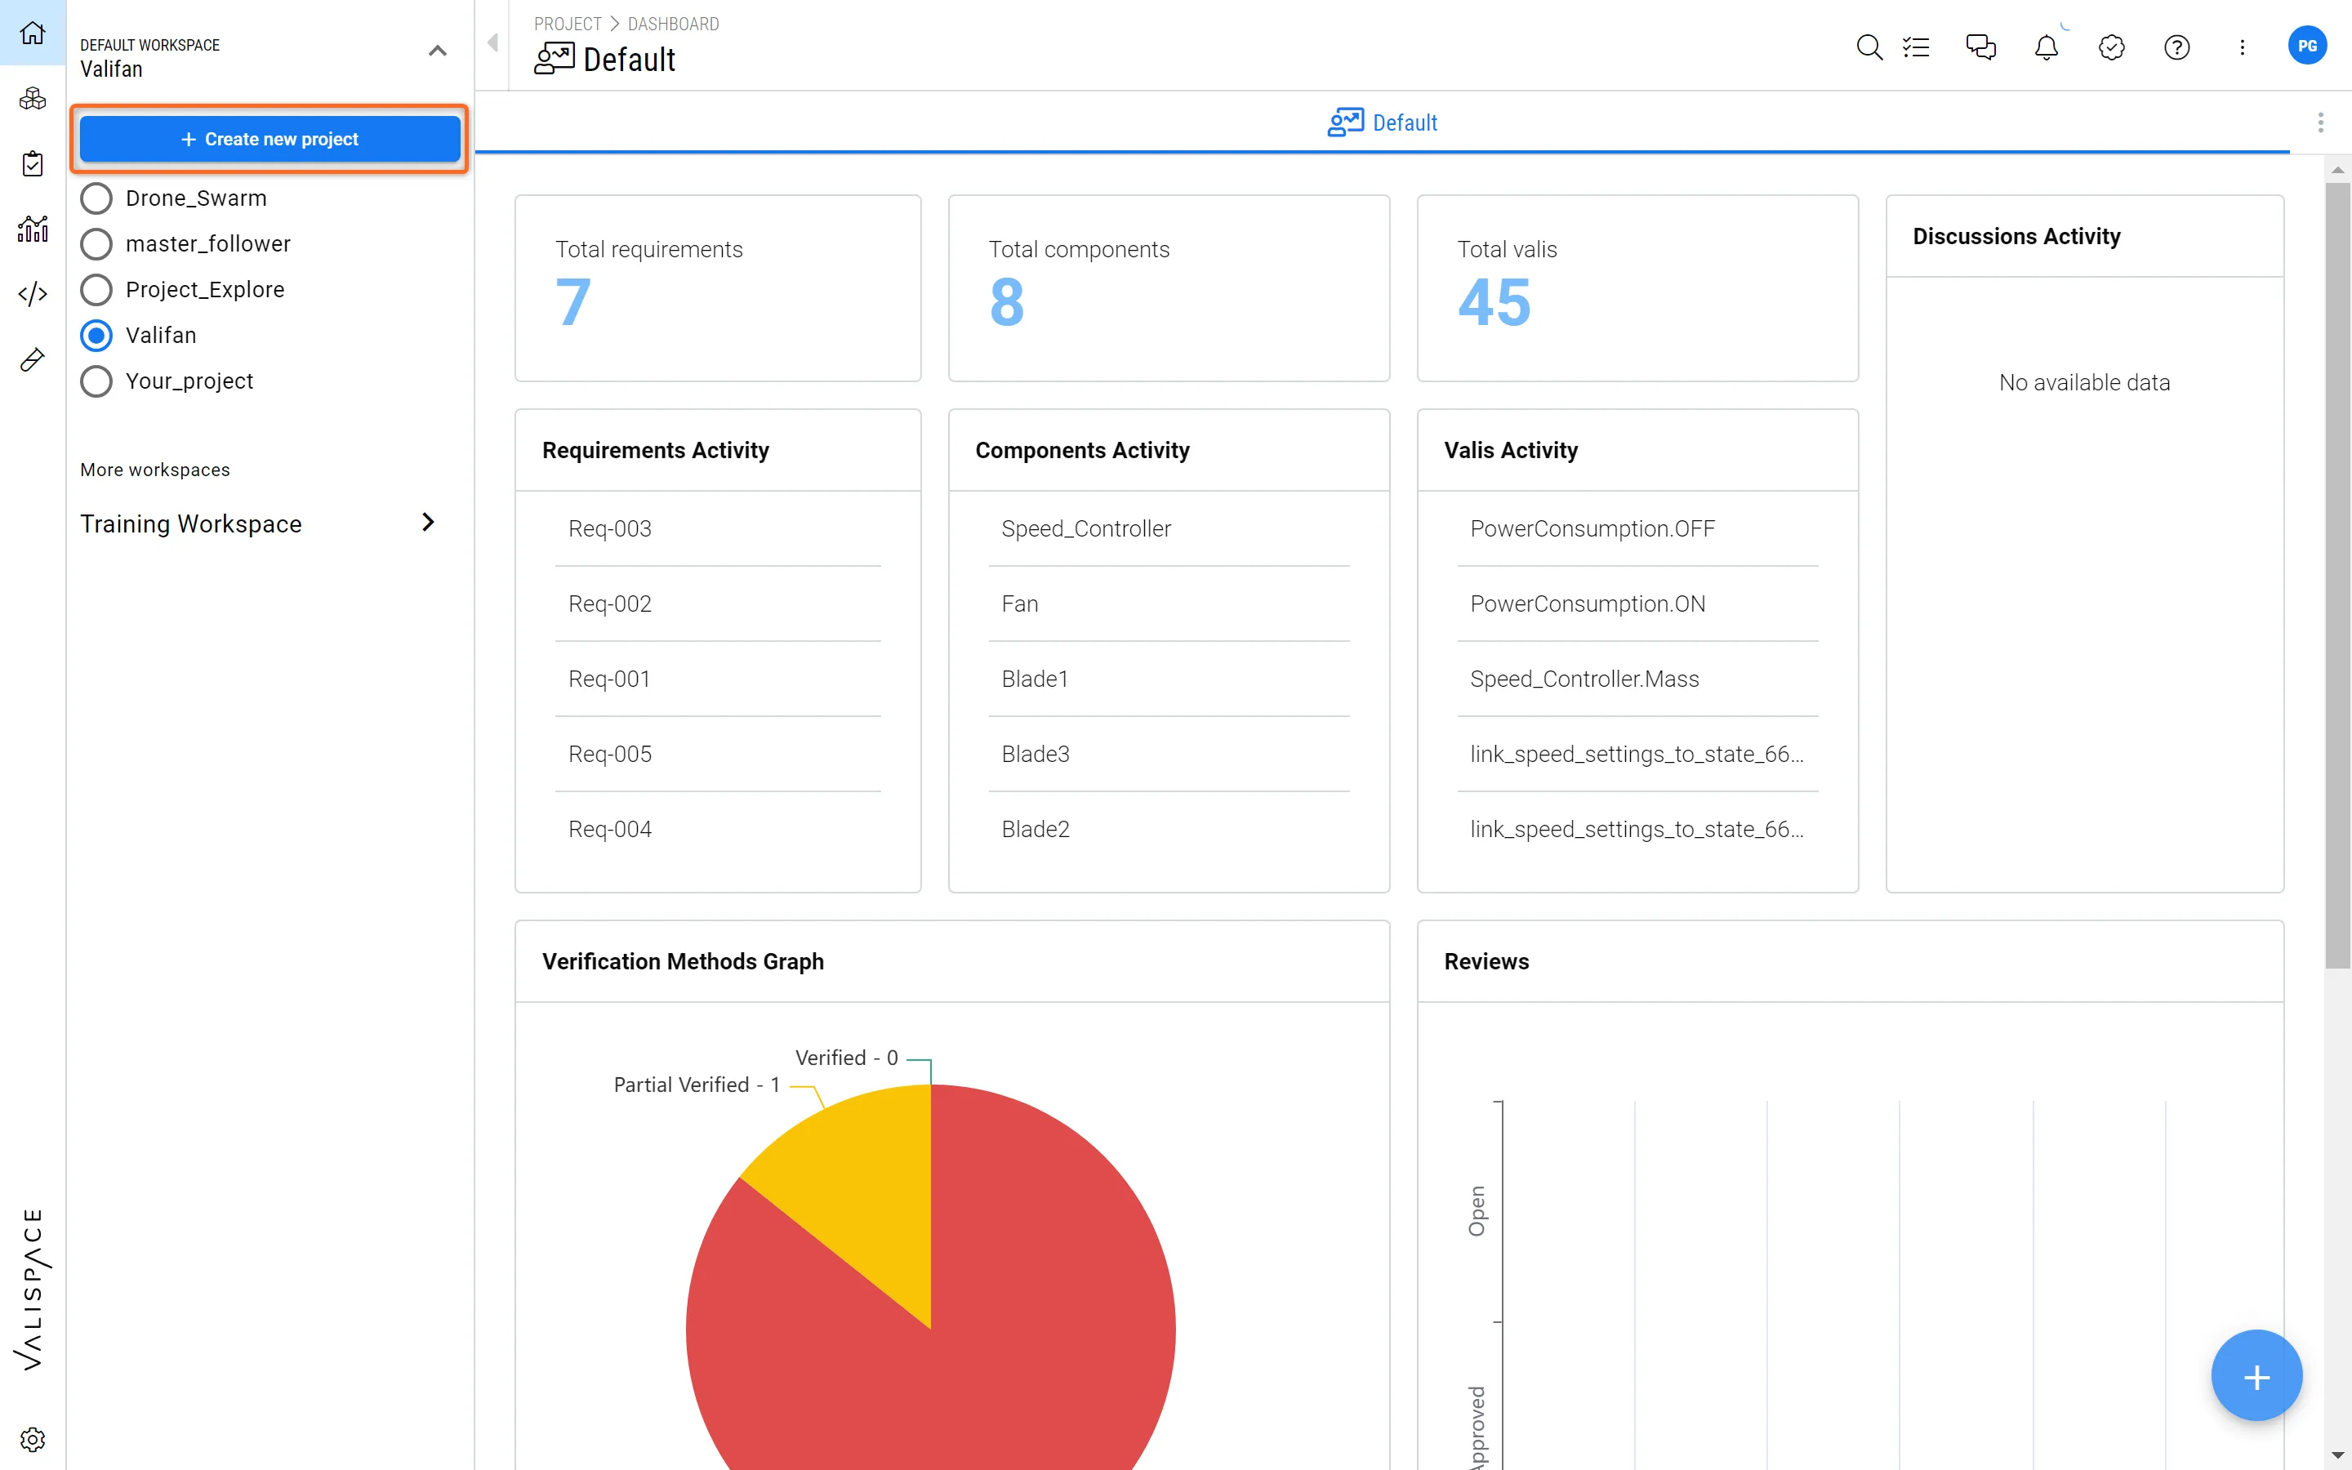Click the search magnifier icon
The image size is (2352, 1470).
[x=1868, y=47]
